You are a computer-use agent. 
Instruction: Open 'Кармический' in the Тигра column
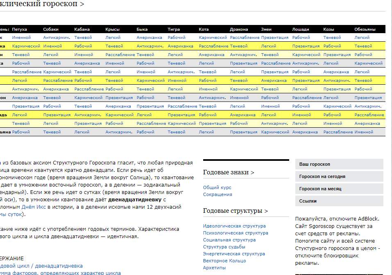point(182,124)
